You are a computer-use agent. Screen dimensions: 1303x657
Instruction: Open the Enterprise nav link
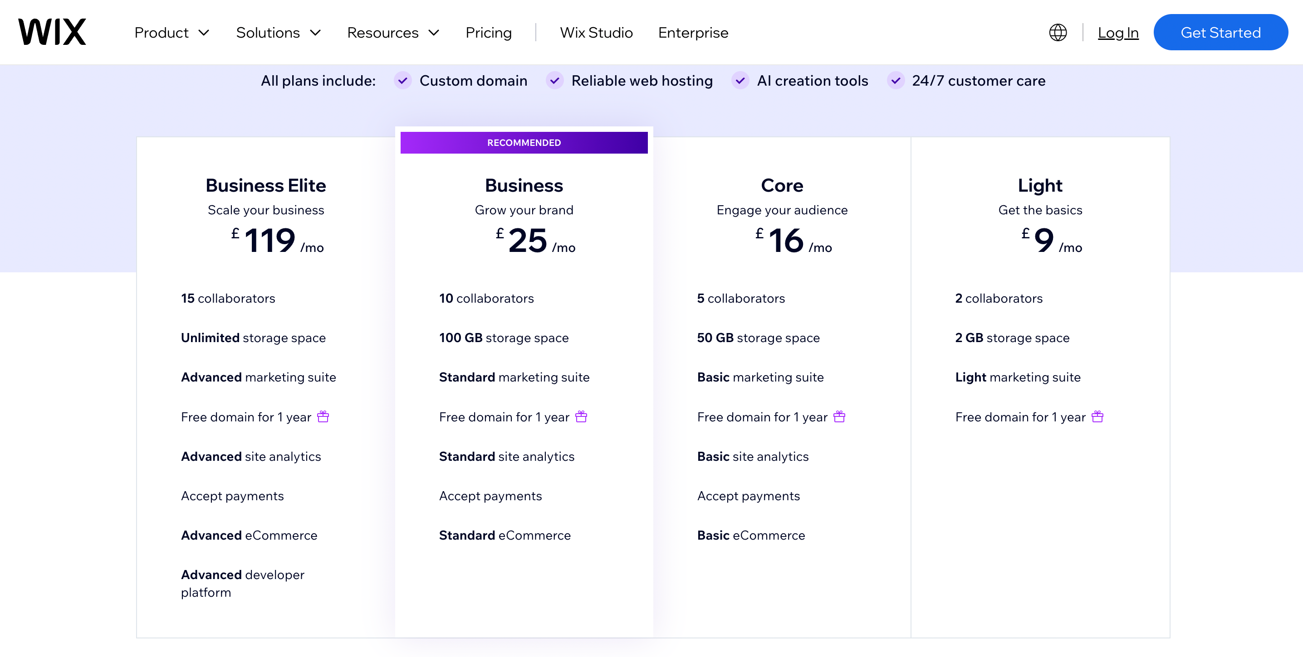[693, 33]
